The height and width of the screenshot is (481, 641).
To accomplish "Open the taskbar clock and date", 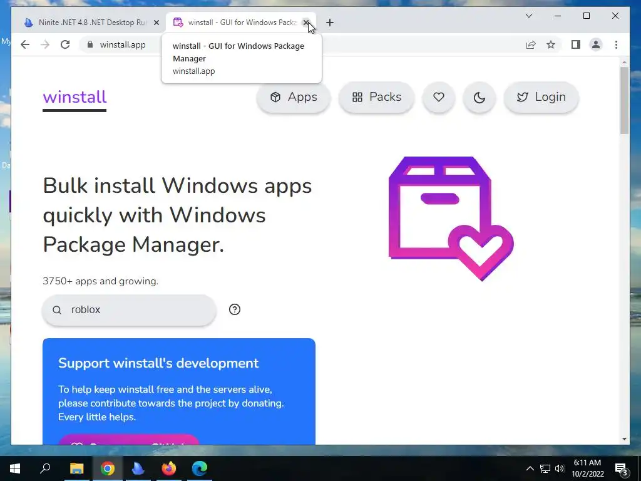I will pyautogui.click(x=587, y=468).
